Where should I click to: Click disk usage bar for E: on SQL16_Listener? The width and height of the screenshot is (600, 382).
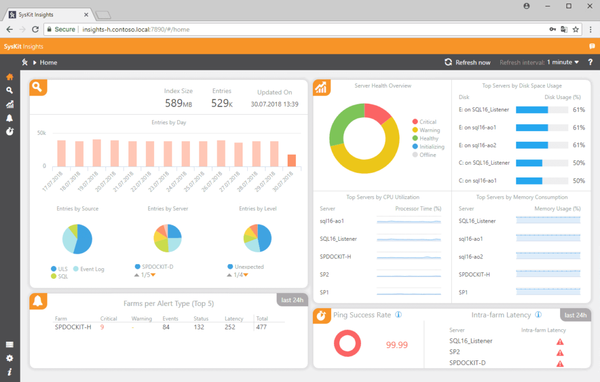pos(542,110)
